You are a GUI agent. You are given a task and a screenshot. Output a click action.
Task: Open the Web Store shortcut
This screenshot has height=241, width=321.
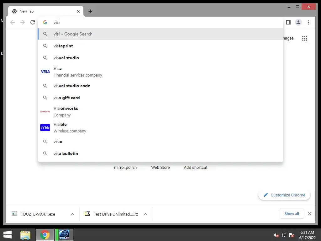tap(160, 168)
